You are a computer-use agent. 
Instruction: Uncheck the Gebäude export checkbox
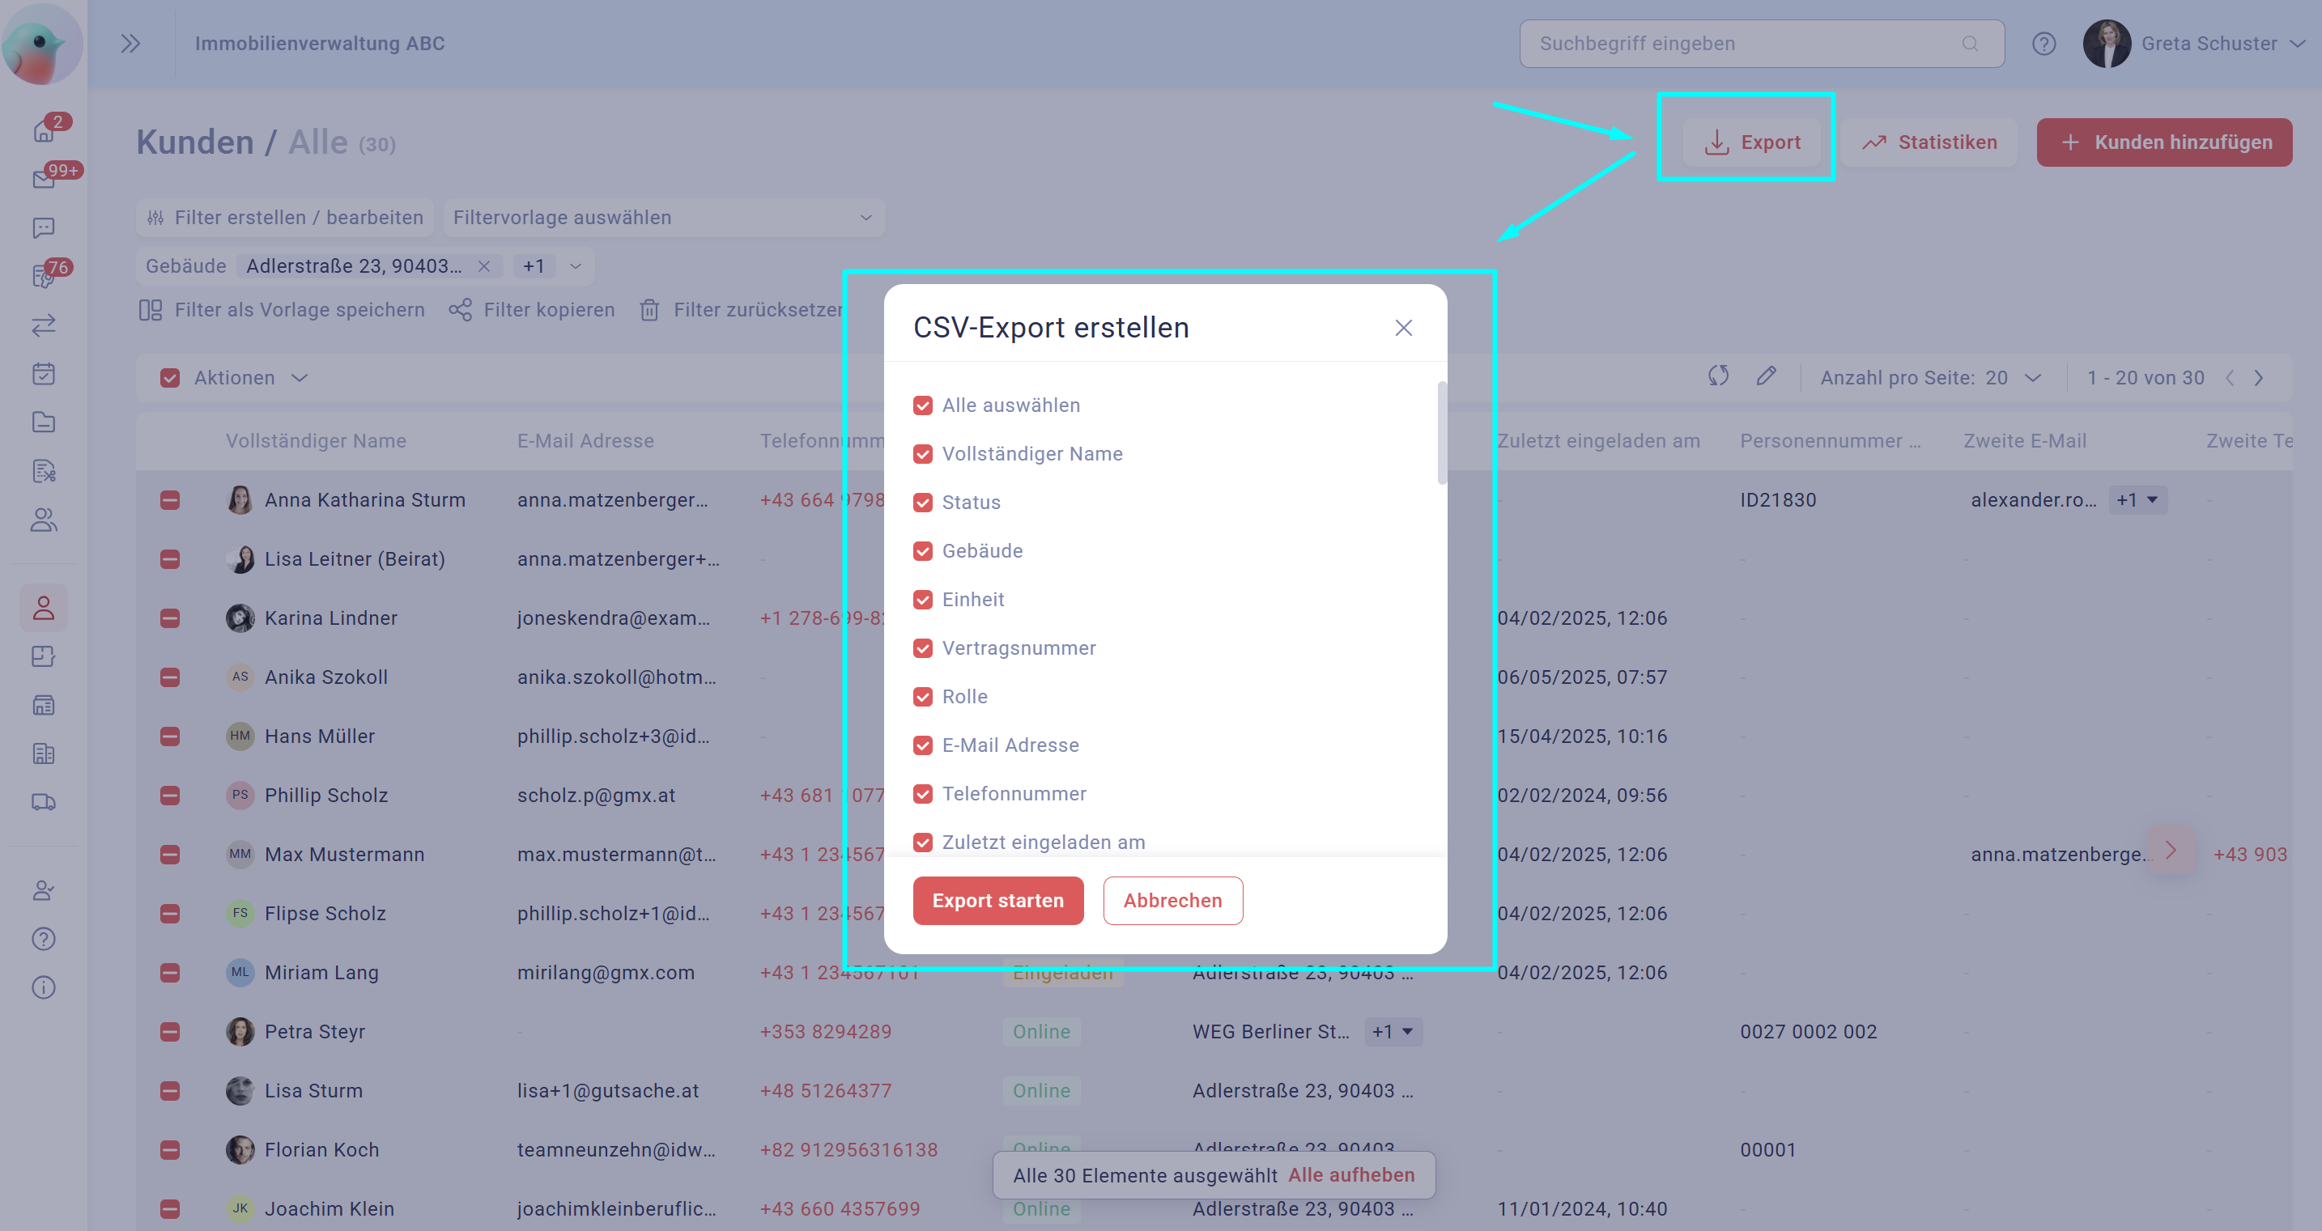tap(922, 551)
